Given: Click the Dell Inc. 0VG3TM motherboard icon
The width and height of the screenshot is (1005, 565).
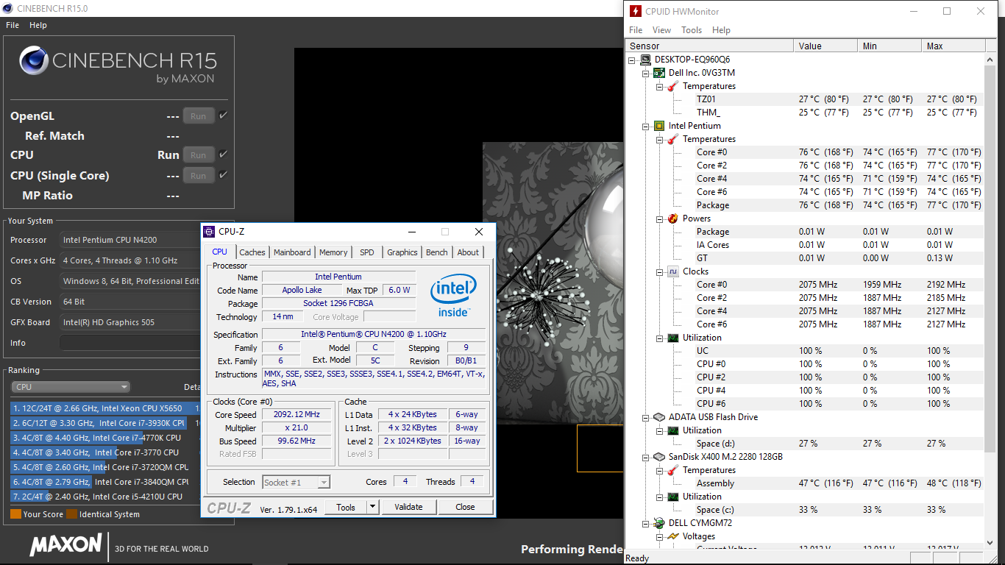Looking at the screenshot, I should pyautogui.click(x=660, y=73).
